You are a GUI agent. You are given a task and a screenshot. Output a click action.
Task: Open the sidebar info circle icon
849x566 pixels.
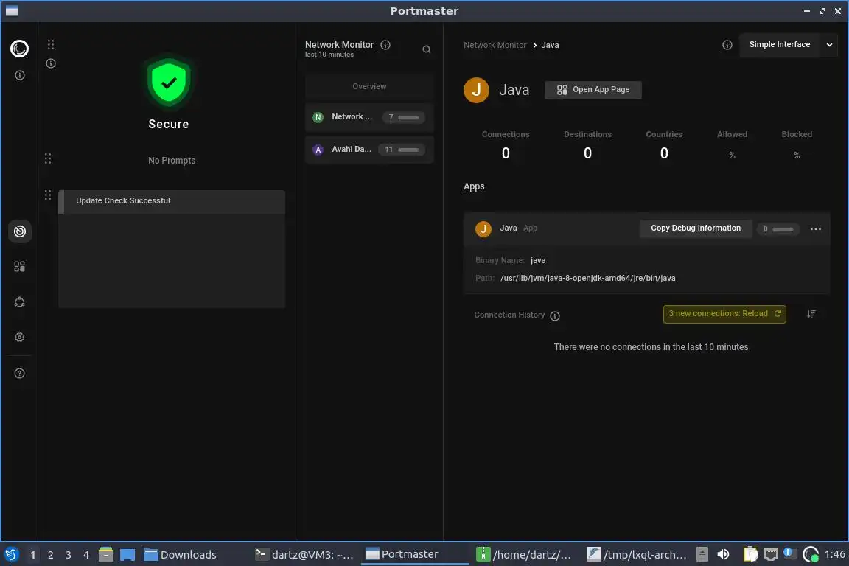pos(19,75)
